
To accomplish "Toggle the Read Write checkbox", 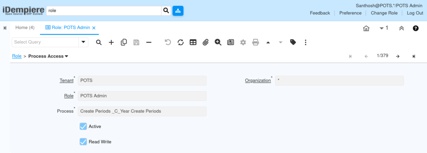I will pyautogui.click(x=83, y=142).
